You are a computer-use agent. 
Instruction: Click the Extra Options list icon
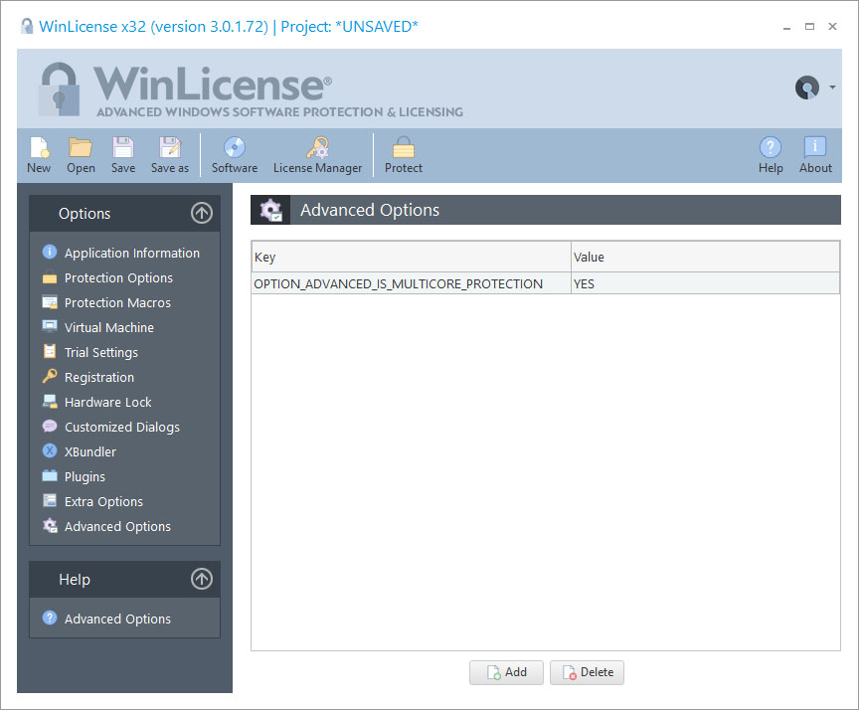(50, 499)
